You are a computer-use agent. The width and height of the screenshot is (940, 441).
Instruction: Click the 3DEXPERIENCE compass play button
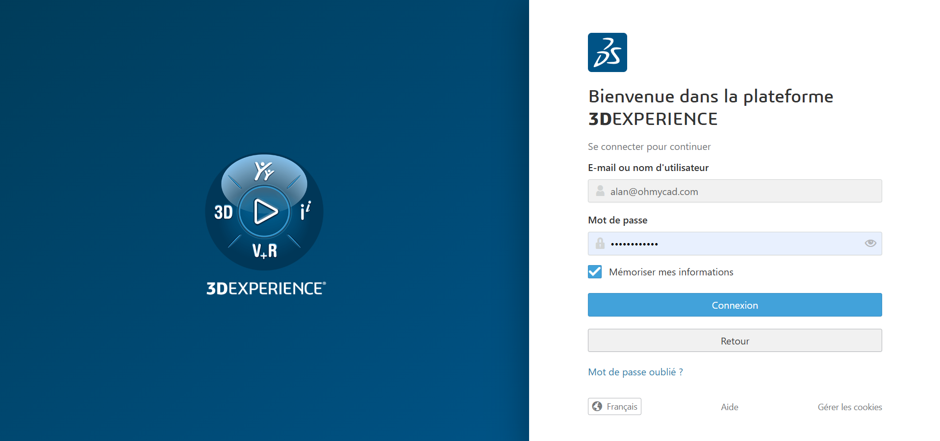point(265,212)
